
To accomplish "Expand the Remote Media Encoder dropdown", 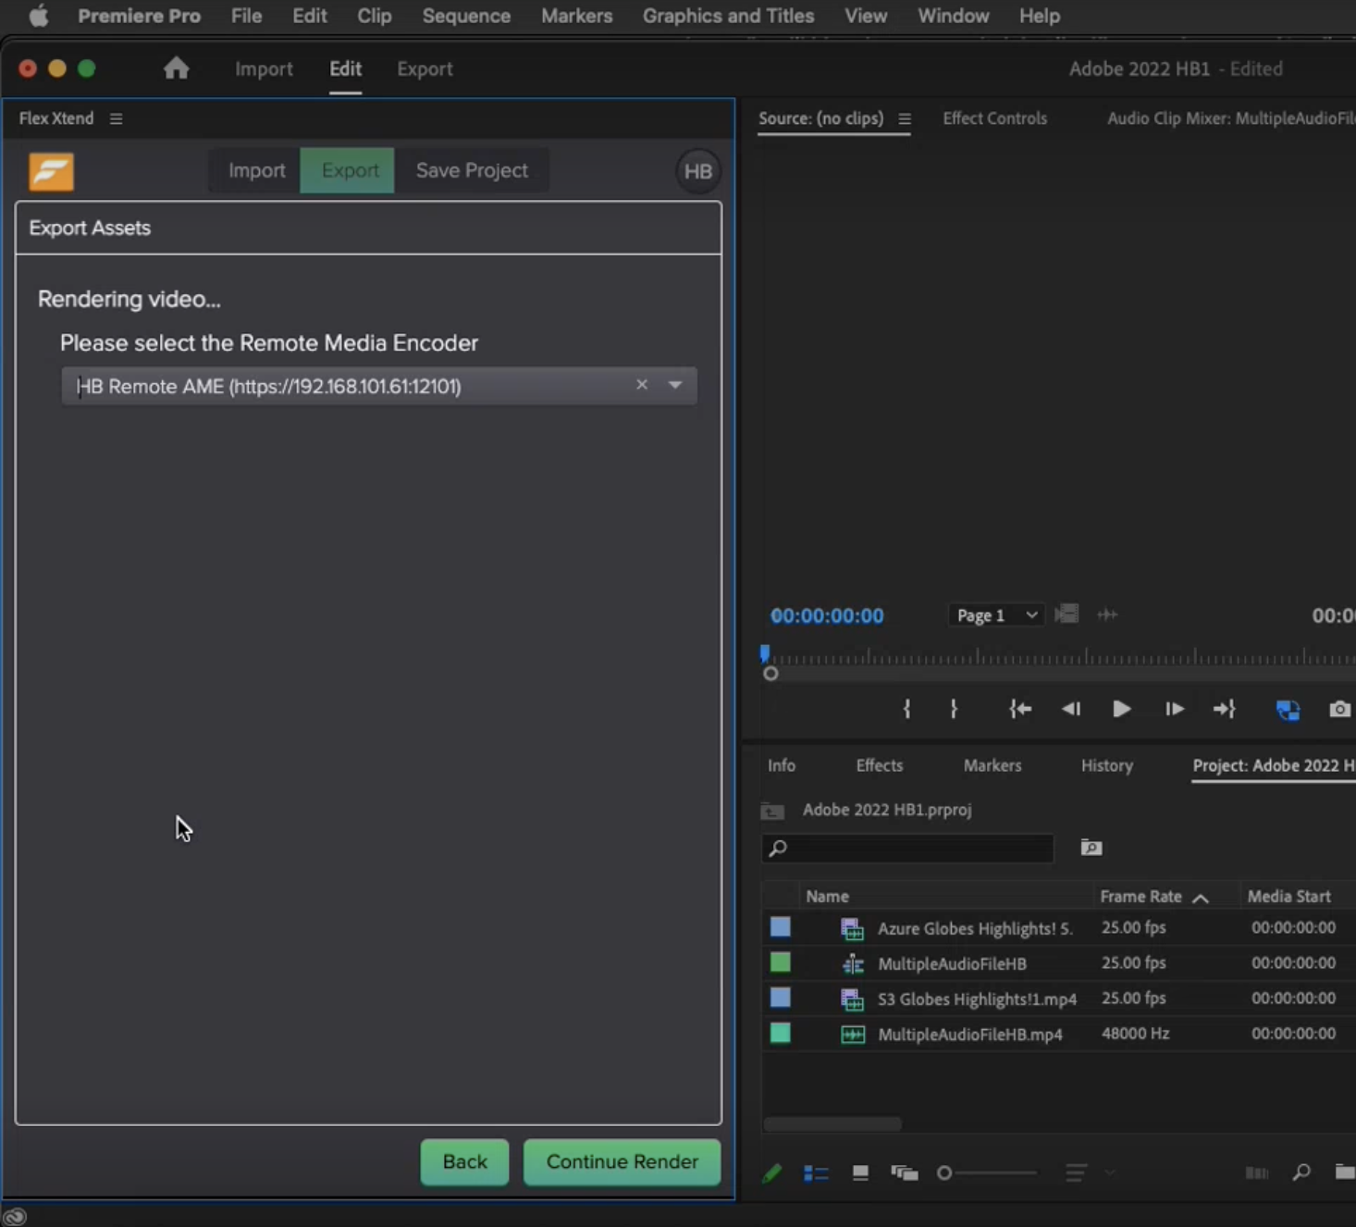I will (675, 385).
